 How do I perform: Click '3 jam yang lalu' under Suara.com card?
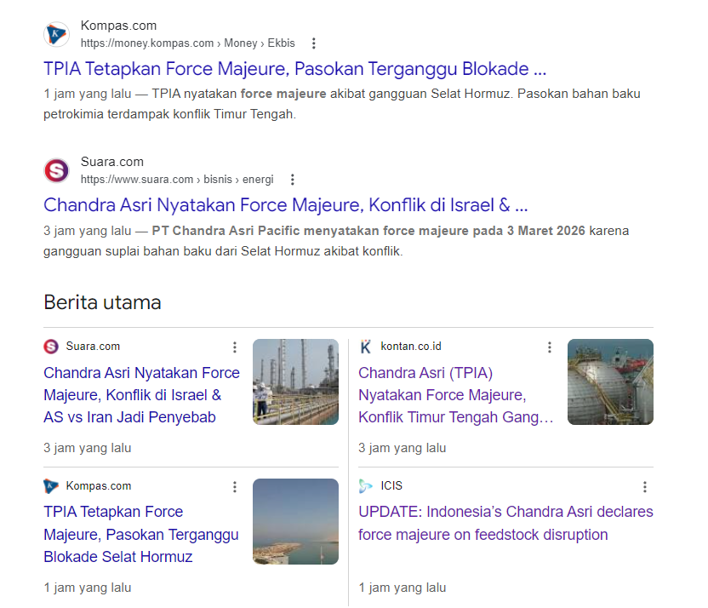coord(88,448)
